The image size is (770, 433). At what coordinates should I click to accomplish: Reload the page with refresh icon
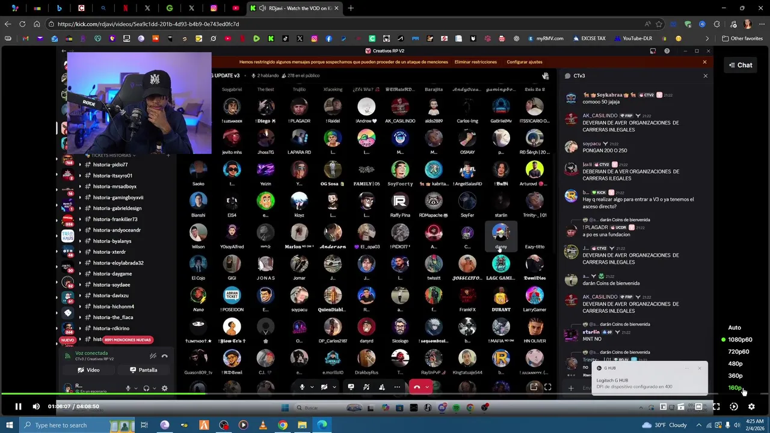click(22, 24)
